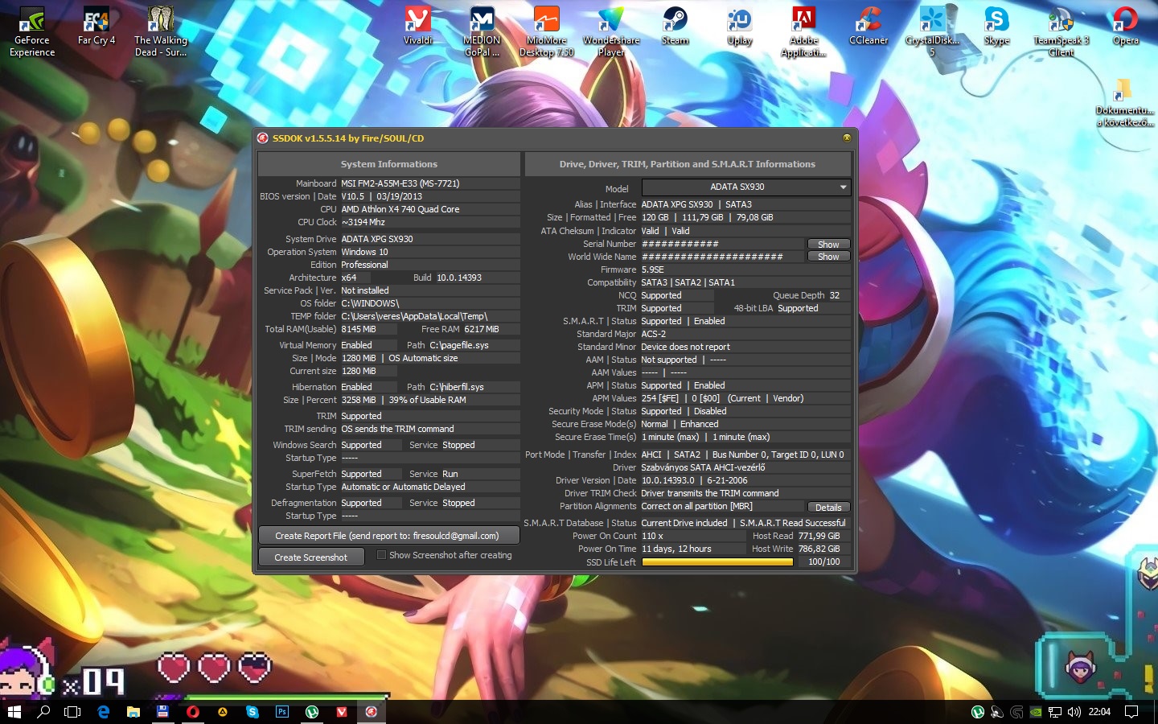The height and width of the screenshot is (724, 1158).
Task: Click the Host Write 786,82 GiB value
Action: 819,549
